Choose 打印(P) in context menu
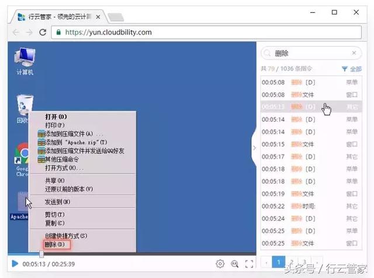 [x=55, y=125]
